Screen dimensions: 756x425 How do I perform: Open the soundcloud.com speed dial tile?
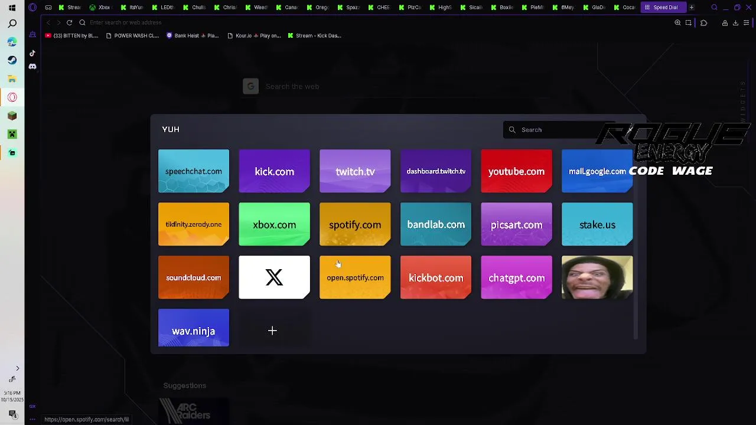[x=193, y=277]
